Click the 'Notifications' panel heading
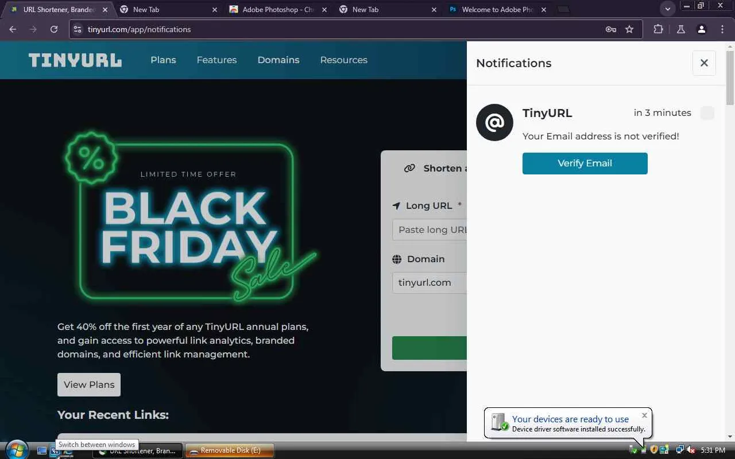This screenshot has width=735, height=459. point(513,63)
